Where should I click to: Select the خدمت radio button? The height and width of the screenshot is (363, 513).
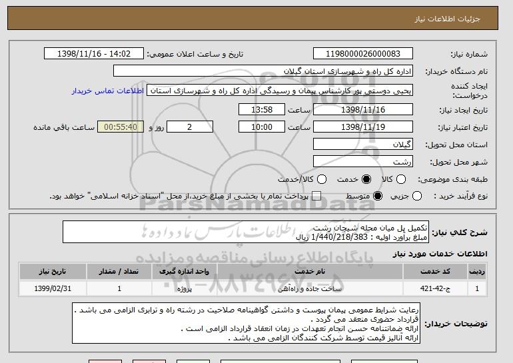pyautogui.click(x=366, y=179)
